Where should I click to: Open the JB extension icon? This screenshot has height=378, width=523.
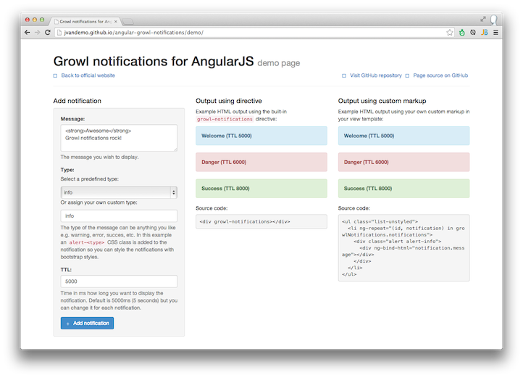pos(485,33)
